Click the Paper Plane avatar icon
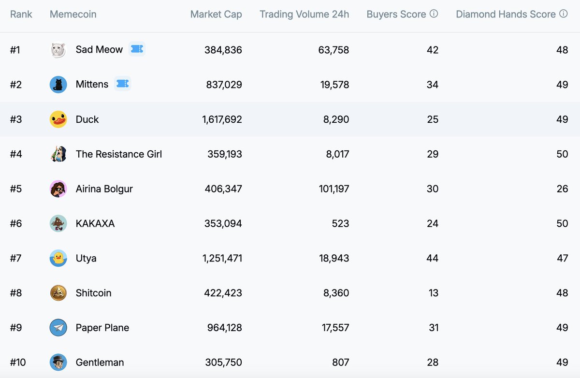Image resolution: width=580 pixels, height=378 pixels. tap(58, 328)
